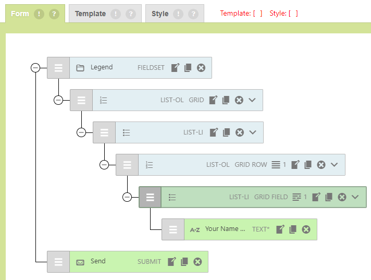The height and width of the screenshot is (280, 371).
Task: Duplicate the Send submit item
Action: point(184,262)
